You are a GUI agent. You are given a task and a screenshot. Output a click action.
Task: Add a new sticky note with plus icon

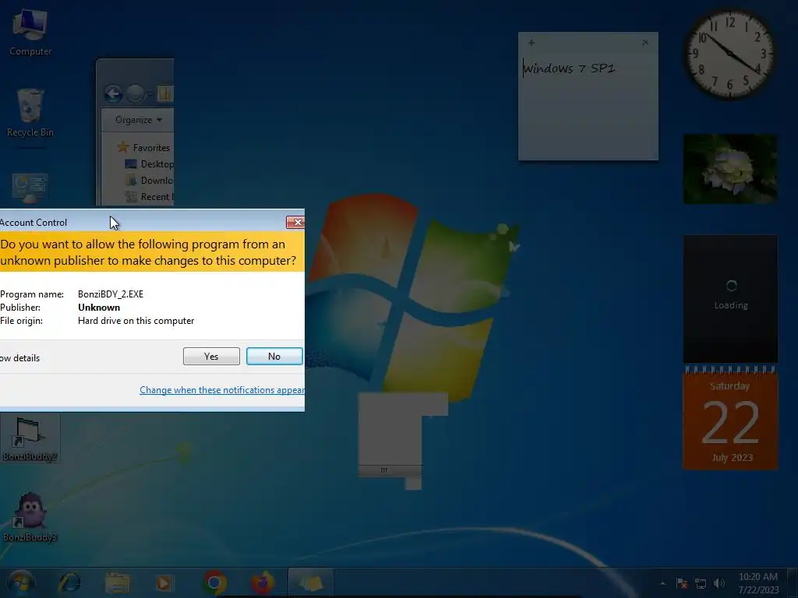pos(531,43)
